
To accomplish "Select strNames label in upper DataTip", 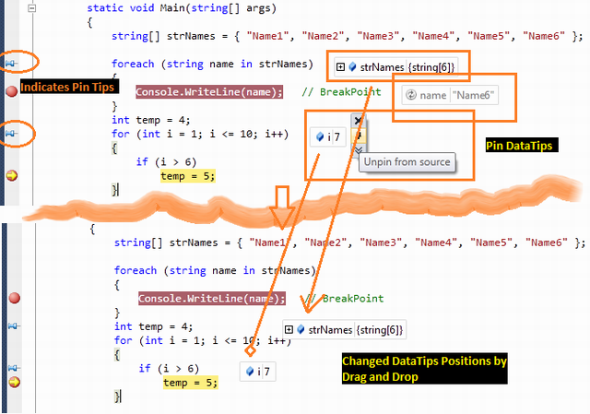I will tap(382, 67).
